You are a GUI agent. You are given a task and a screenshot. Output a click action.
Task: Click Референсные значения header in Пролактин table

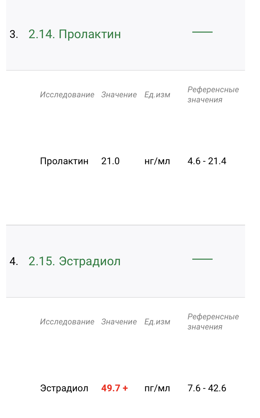pyautogui.click(x=213, y=95)
